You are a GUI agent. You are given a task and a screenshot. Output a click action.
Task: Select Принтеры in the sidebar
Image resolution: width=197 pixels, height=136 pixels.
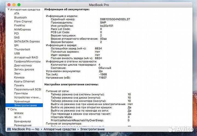tap(21, 93)
